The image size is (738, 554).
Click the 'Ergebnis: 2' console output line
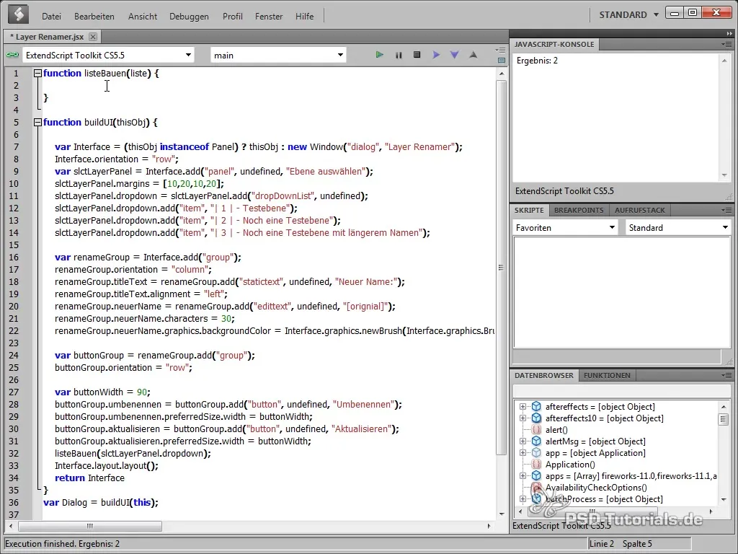tap(537, 61)
